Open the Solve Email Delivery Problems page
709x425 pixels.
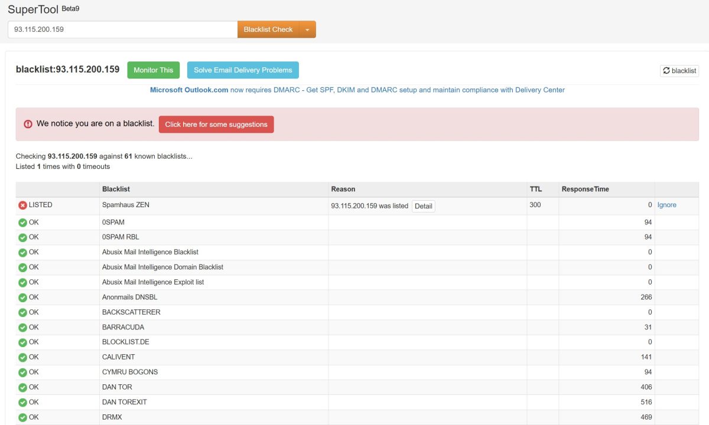(243, 70)
